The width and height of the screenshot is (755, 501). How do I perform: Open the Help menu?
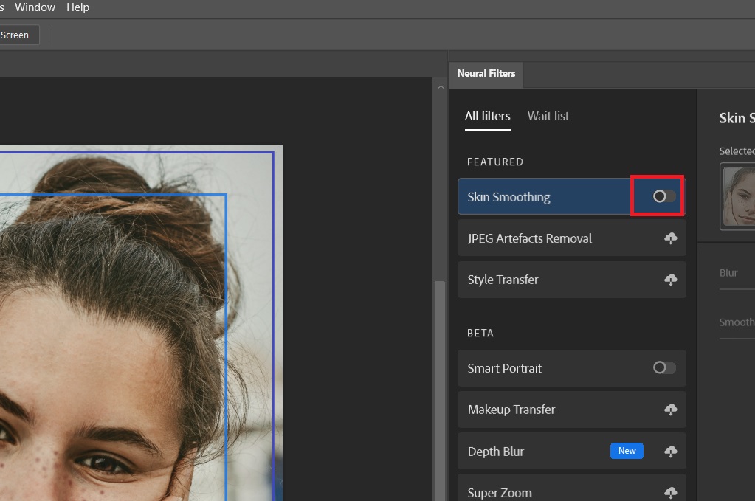[77, 7]
